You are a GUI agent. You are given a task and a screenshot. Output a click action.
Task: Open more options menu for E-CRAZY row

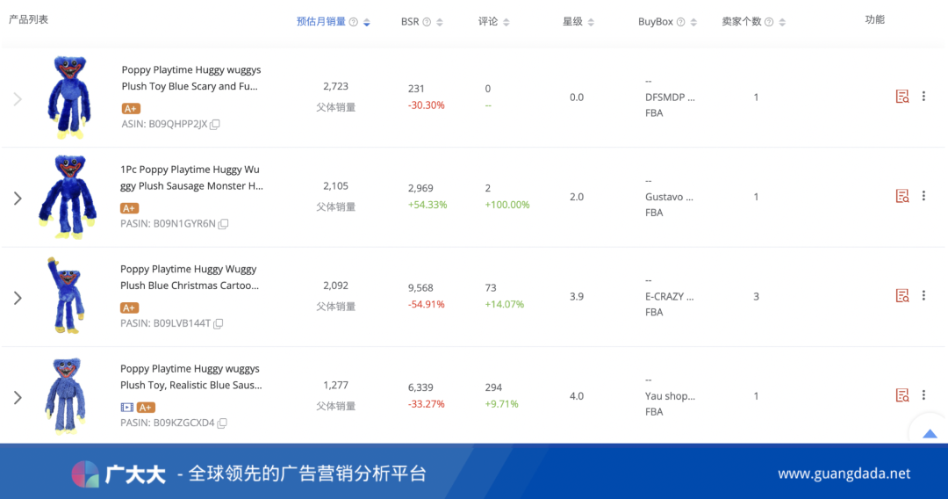tap(923, 295)
